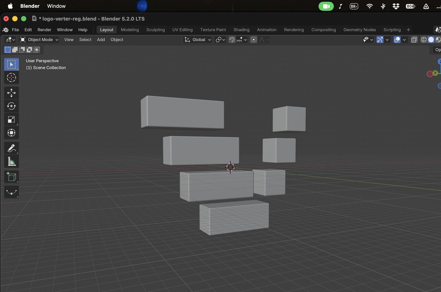The height and width of the screenshot is (292, 441).
Task: Open the viewport Add menu
Action: pyautogui.click(x=101, y=40)
